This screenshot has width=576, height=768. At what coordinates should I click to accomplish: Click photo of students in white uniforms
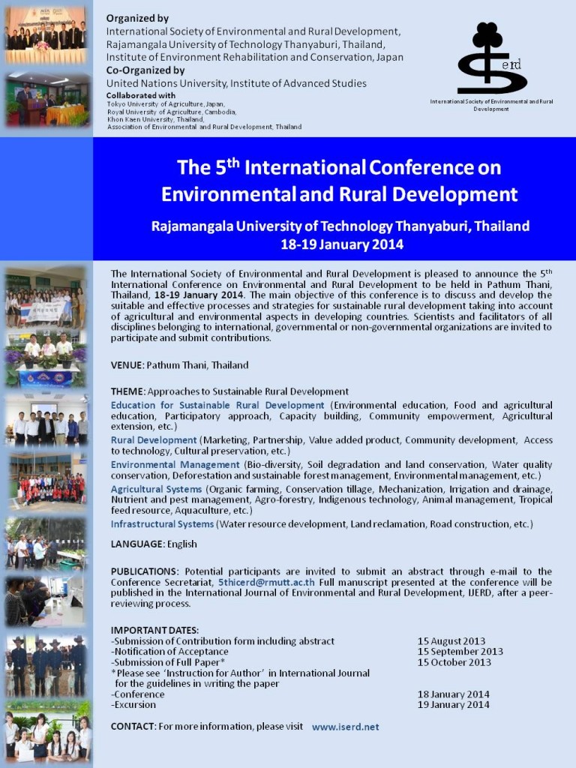coord(47,732)
